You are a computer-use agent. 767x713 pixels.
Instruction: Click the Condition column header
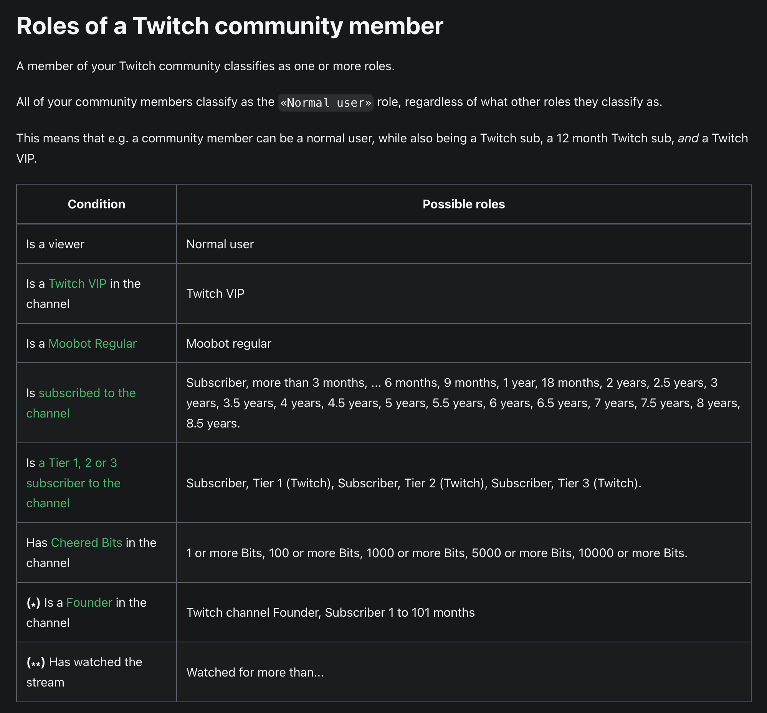point(96,204)
